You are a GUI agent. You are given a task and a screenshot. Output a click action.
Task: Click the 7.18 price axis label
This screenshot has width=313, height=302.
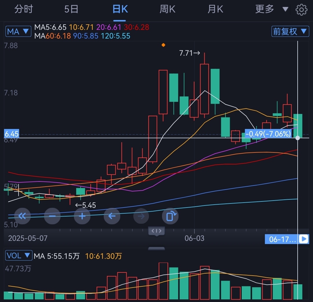11,93
